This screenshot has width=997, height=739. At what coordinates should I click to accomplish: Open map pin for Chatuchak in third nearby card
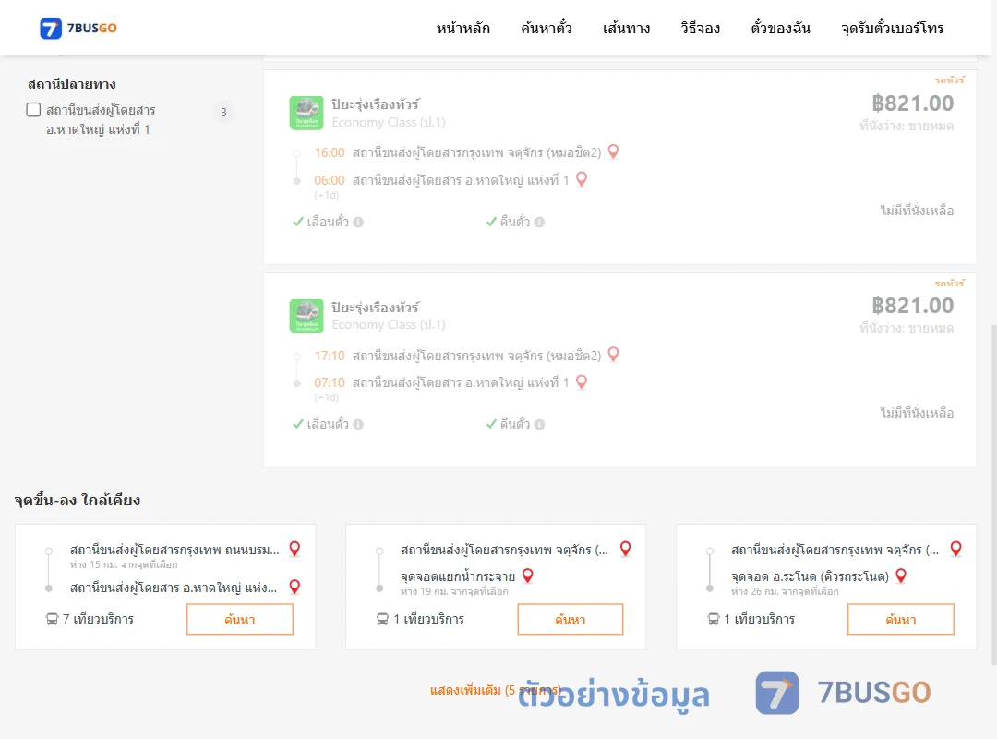click(956, 549)
